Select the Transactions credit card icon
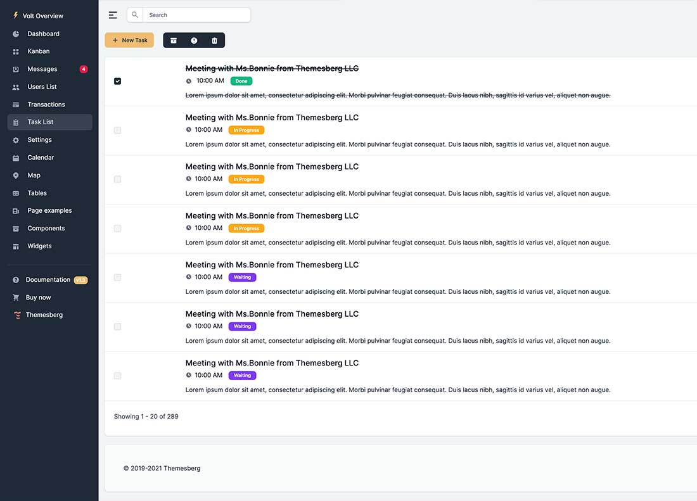This screenshot has width=697, height=501. coord(15,104)
